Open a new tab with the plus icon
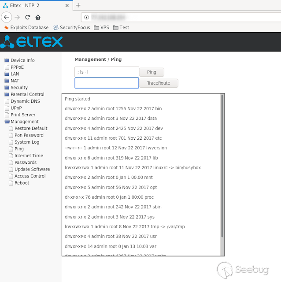281x282 pixels. point(78,5)
